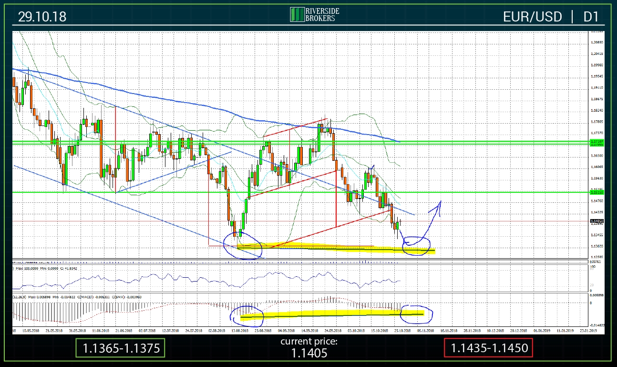Click the 21.05.2018 date axis label
Screen dimensions: 617x367
click(53, 330)
